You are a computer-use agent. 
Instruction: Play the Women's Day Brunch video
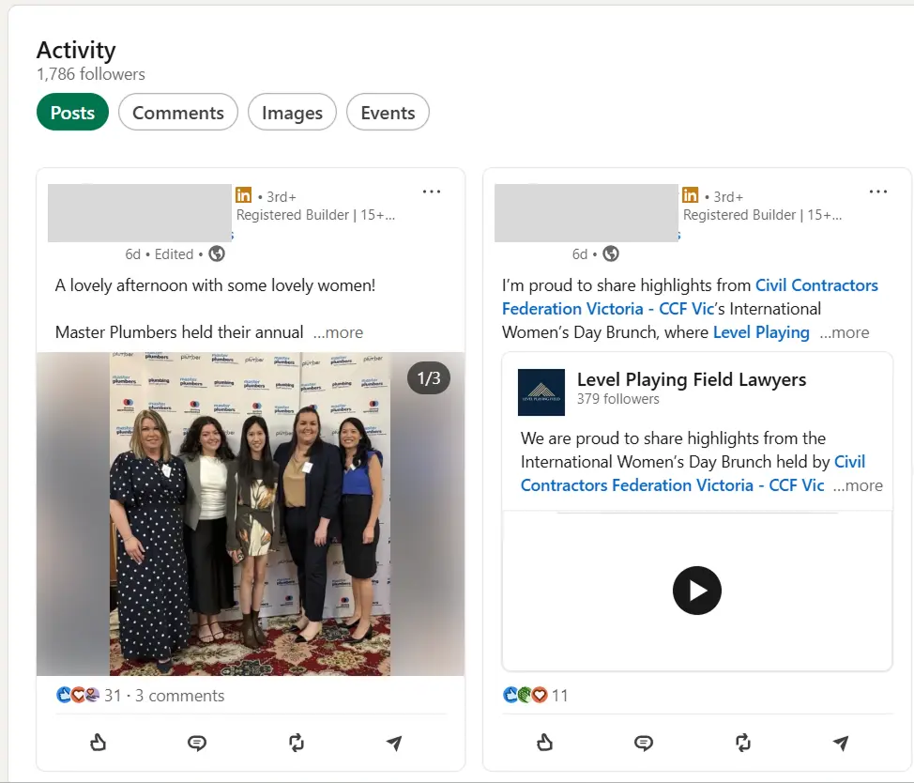point(696,591)
